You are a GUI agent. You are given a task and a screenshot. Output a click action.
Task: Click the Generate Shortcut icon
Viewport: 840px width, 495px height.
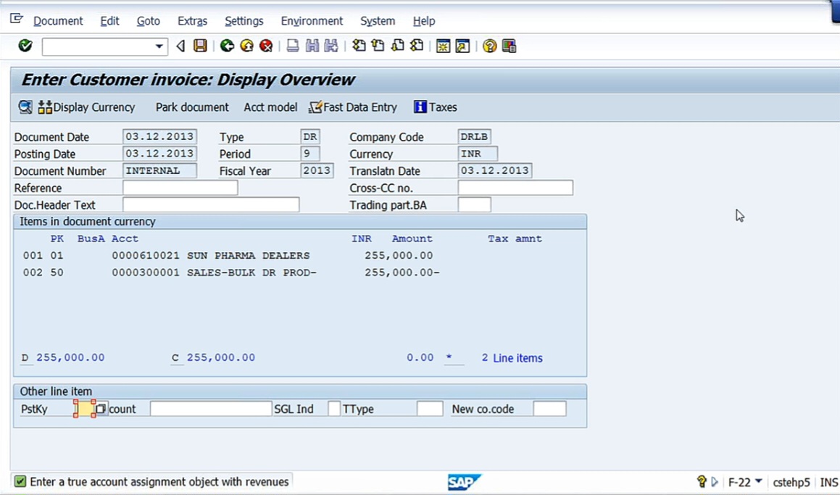click(462, 46)
